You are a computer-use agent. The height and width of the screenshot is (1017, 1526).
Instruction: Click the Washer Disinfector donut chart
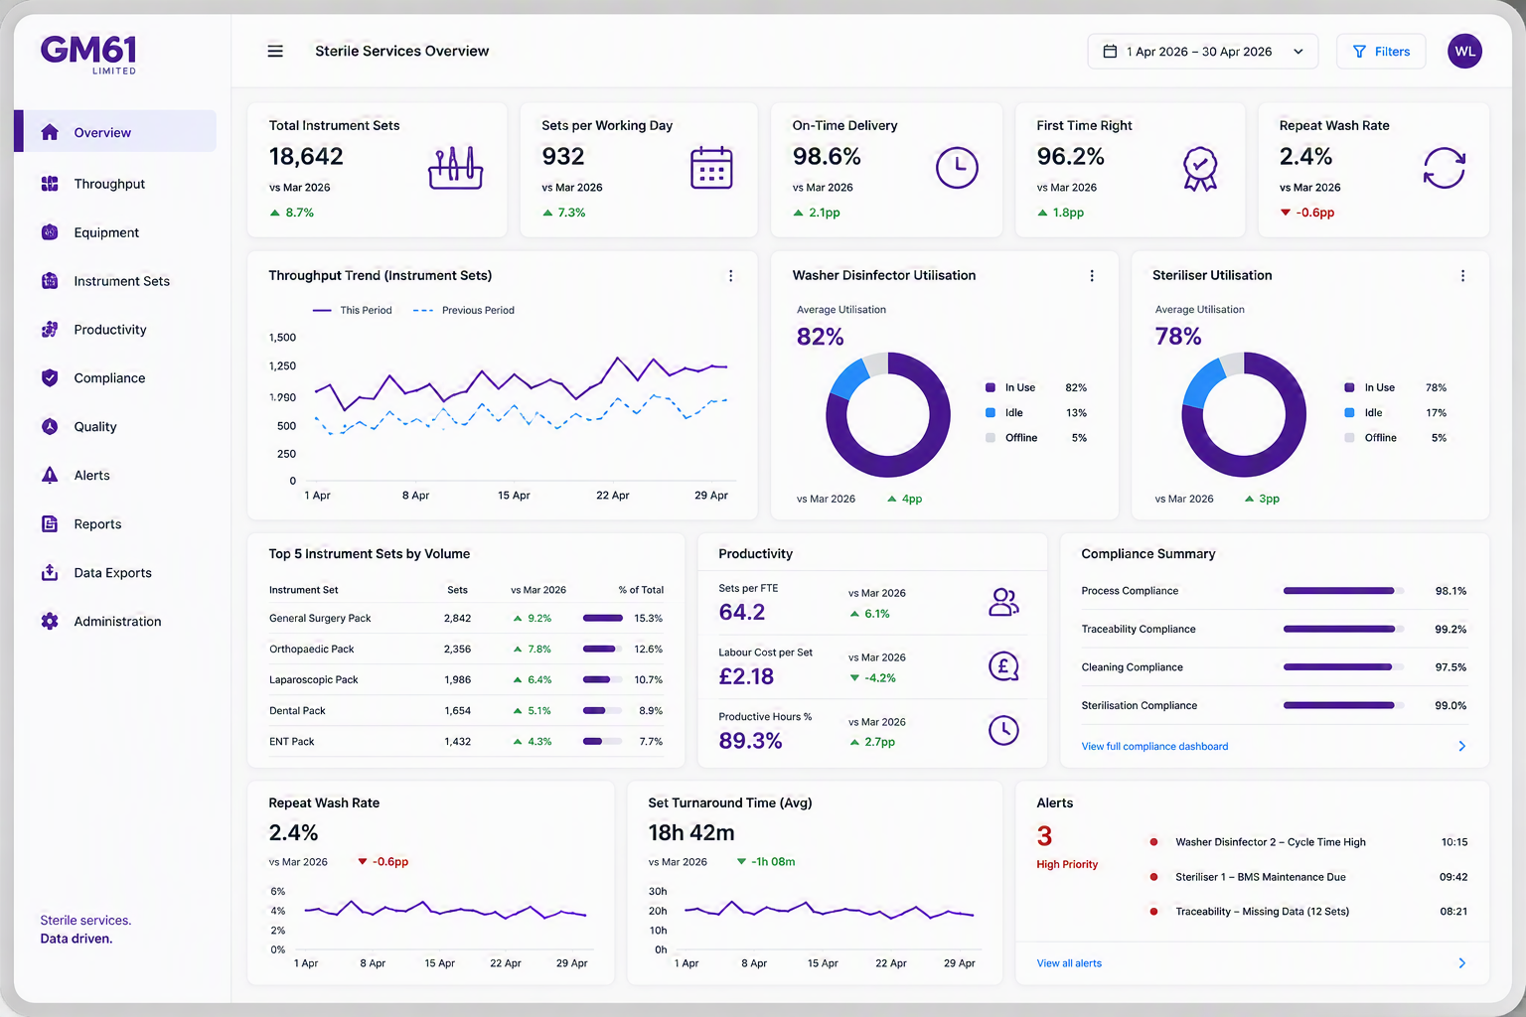tap(888, 414)
